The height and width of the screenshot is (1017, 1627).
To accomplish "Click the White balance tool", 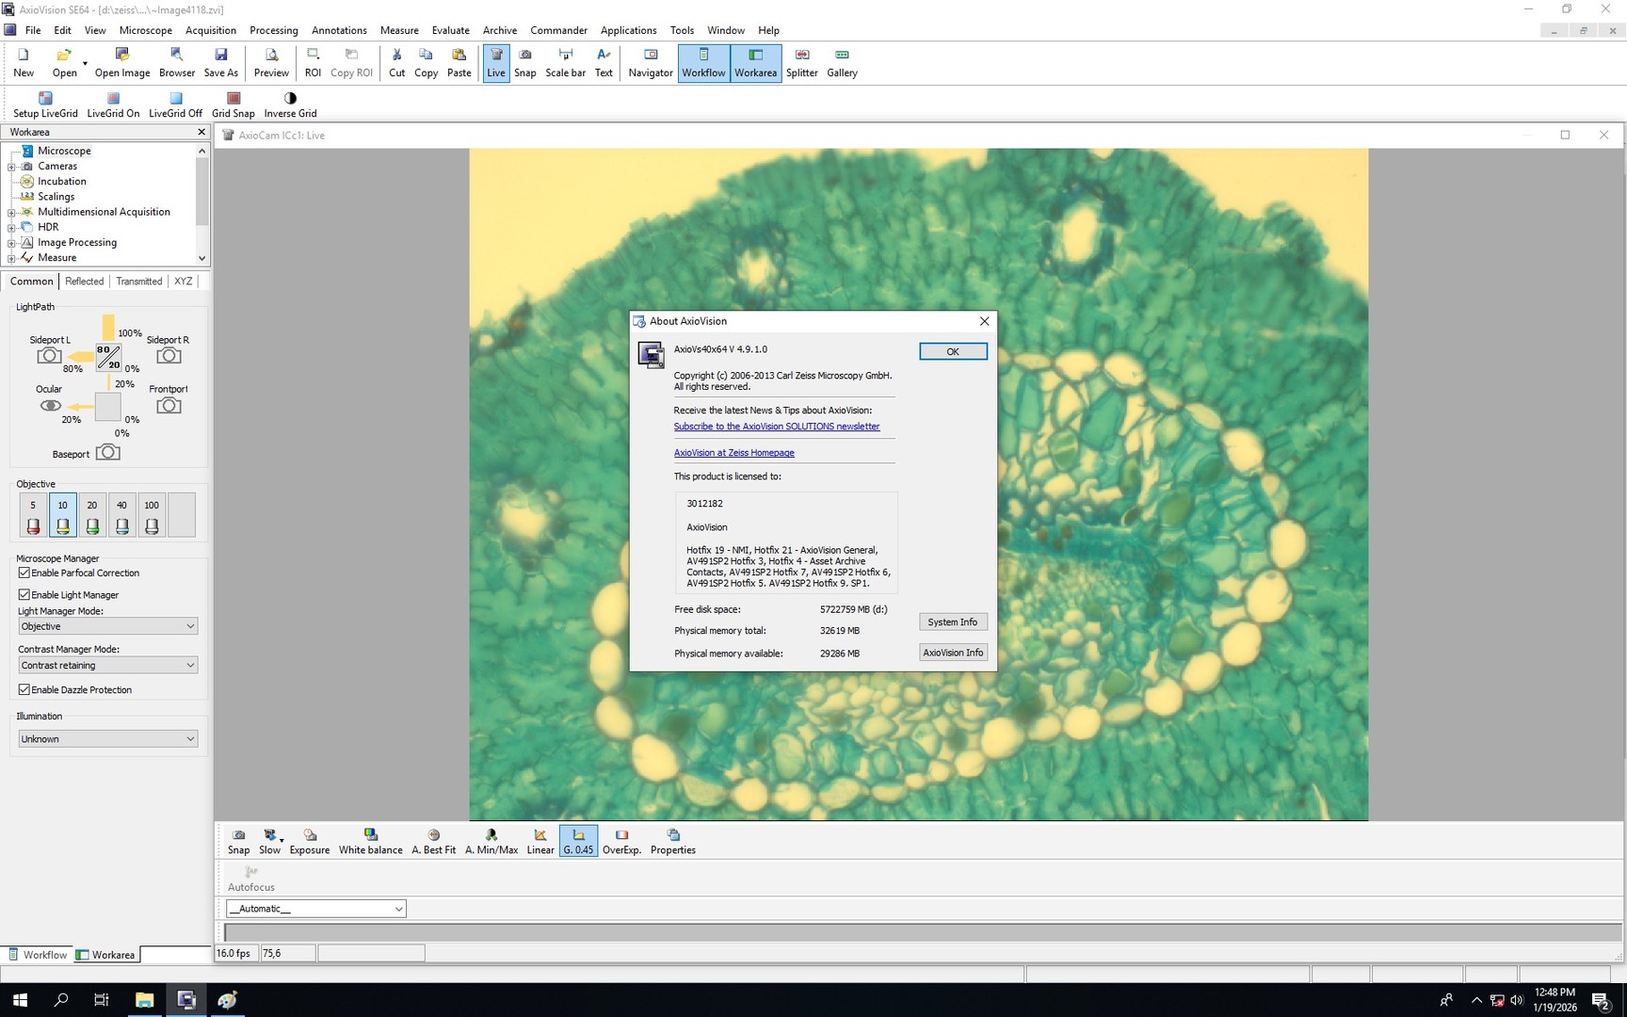I will (x=370, y=840).
